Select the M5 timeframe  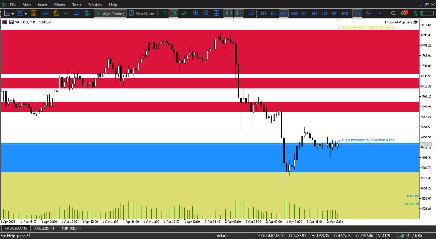[x=273, y=13]
